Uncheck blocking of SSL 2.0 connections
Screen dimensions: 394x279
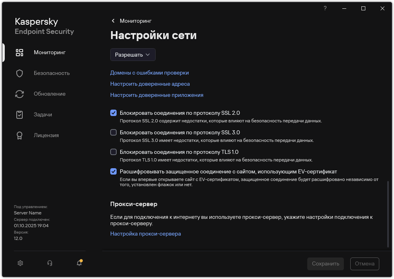113,113
